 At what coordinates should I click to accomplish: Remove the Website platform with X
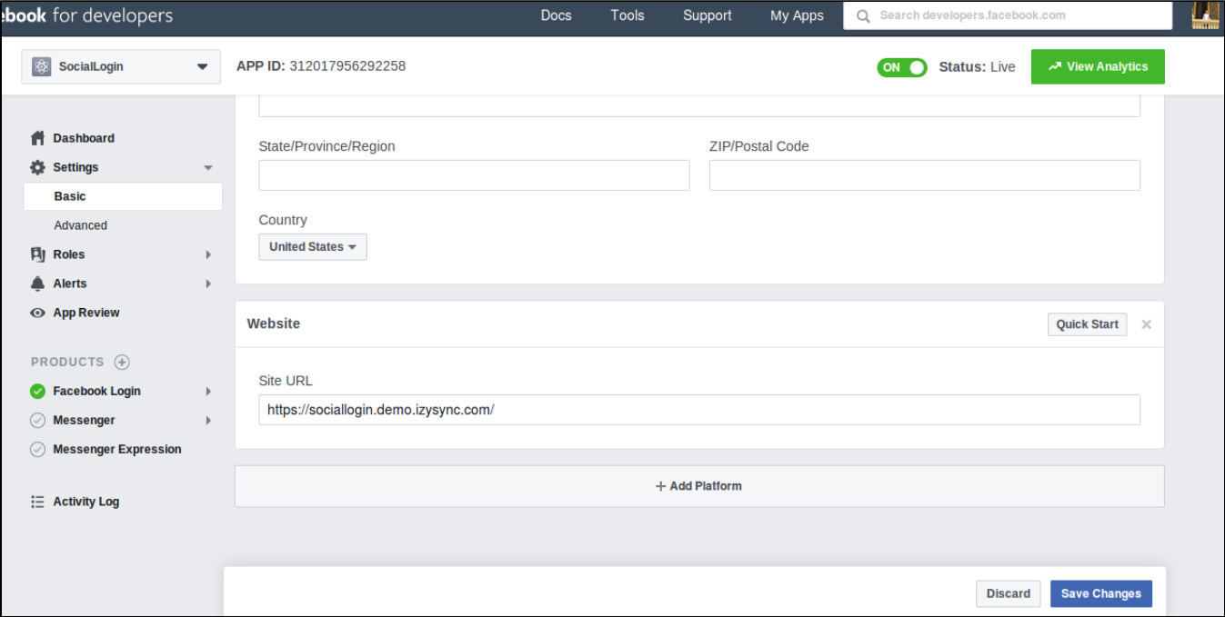pos(1146,324)
